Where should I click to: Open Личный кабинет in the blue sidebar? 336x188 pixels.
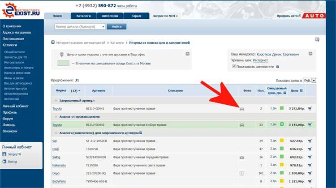point(15,106)
